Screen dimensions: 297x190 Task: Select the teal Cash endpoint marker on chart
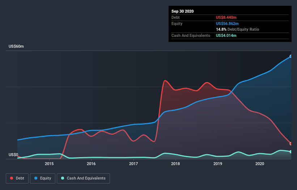pos(291,152)
